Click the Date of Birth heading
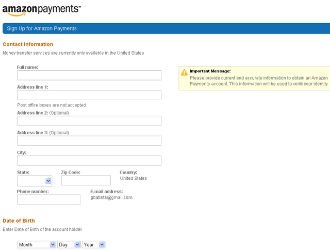Screen dimensions: 330x250 (19, 221)
